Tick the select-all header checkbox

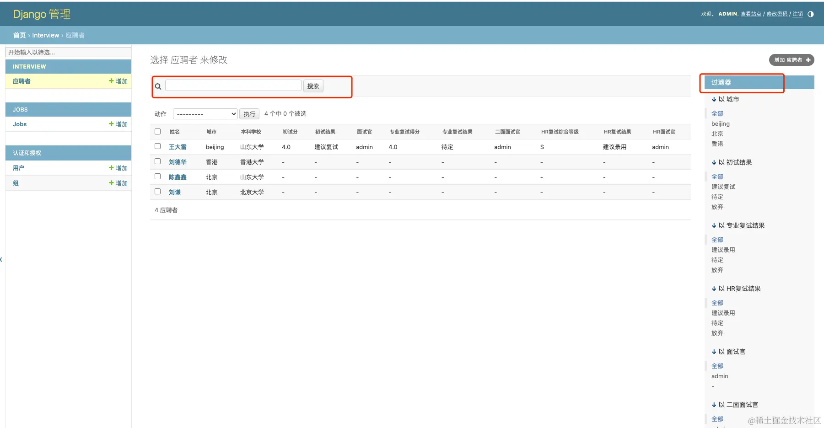158,131
